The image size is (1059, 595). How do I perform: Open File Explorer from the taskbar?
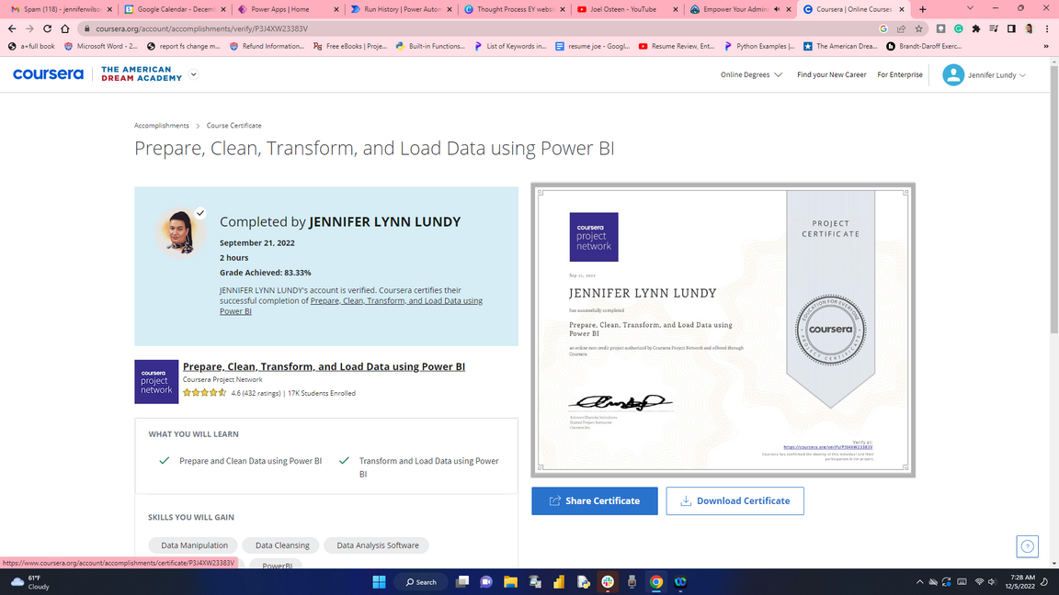click(x=510, y=581)
